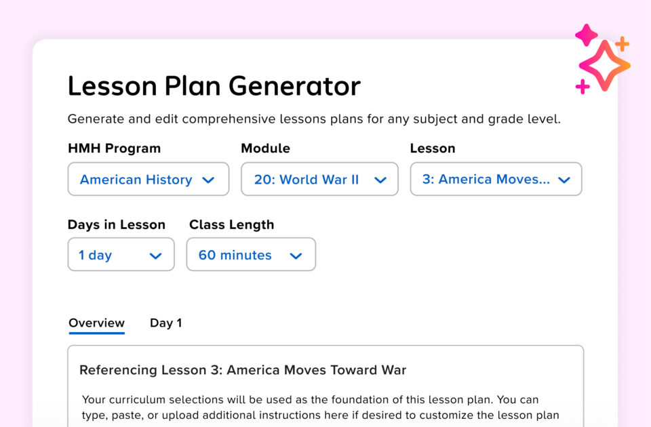Screen dimensions: 651x427
Task: Open the Class Length dropdown
Action: click(x=251, y=254)
